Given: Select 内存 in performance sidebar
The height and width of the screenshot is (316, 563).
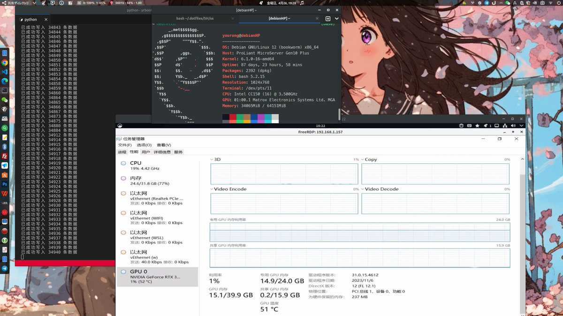Looking at the screenshot, I should click(x=157, y=181).
